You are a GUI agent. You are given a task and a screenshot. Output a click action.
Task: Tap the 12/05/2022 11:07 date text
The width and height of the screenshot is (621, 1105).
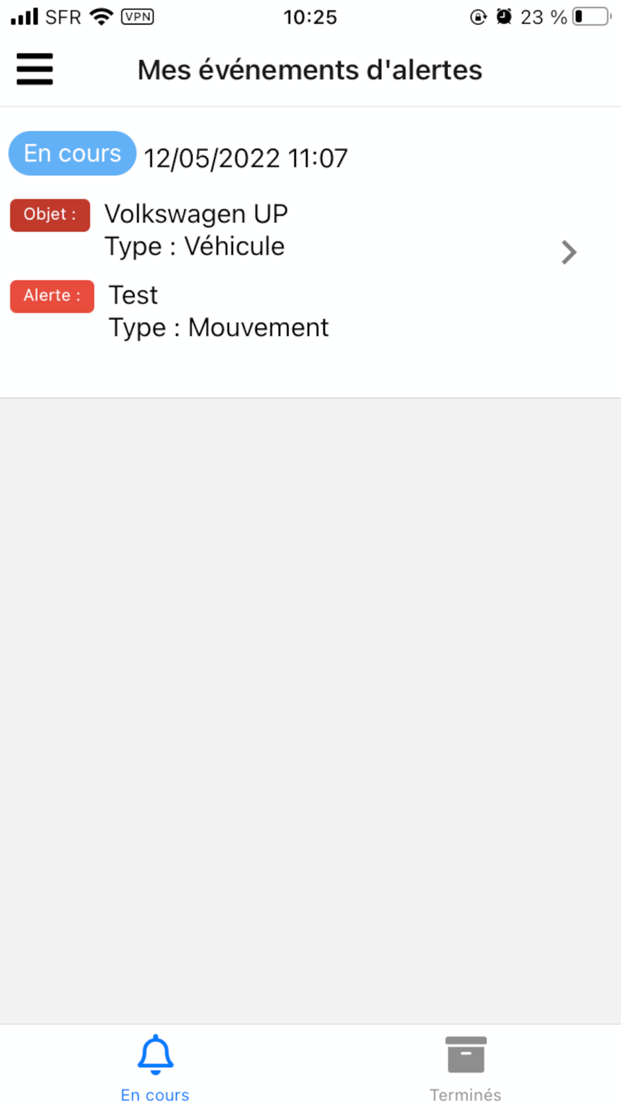tap(246, 158)
